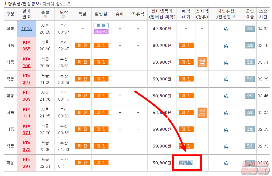
Task: Click 조회 fare button for KTX 109
Action: (250, 62)
